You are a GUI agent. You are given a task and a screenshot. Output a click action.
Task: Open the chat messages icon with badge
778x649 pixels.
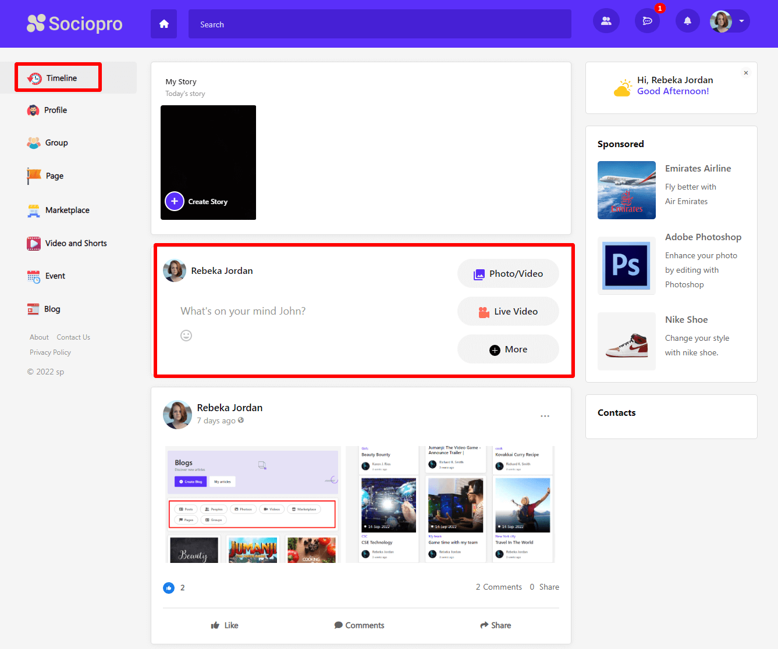point(647,22)
